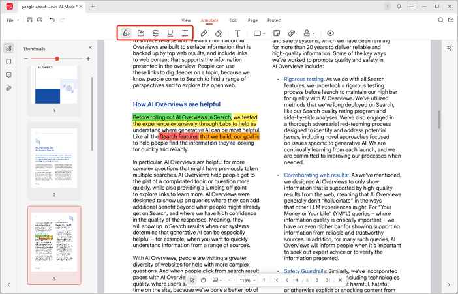The image size is (458, 294).
Task: Open the search tool
Action: coord(440,20)
